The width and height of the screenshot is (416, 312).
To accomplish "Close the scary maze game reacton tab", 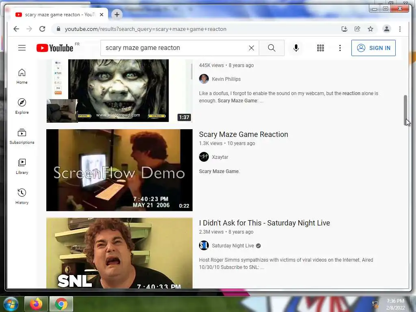I will pyautogui.click(x=101, y=15).
